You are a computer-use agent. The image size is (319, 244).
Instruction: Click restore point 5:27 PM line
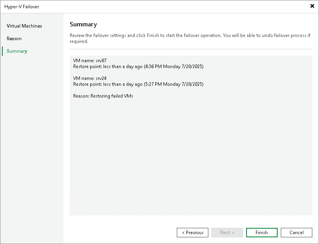[x=138, y=84]
